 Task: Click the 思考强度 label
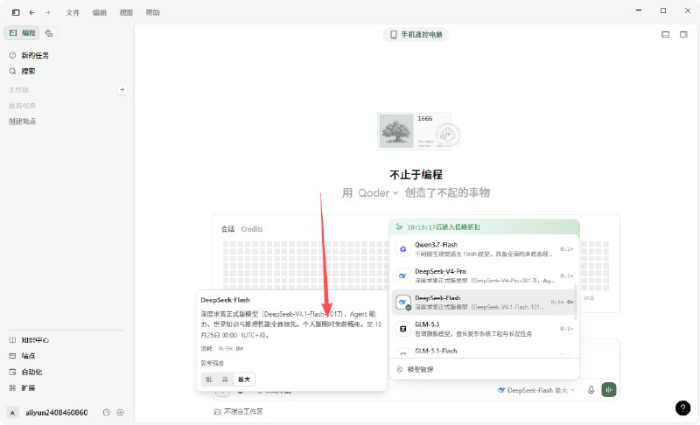pos(212,363)
